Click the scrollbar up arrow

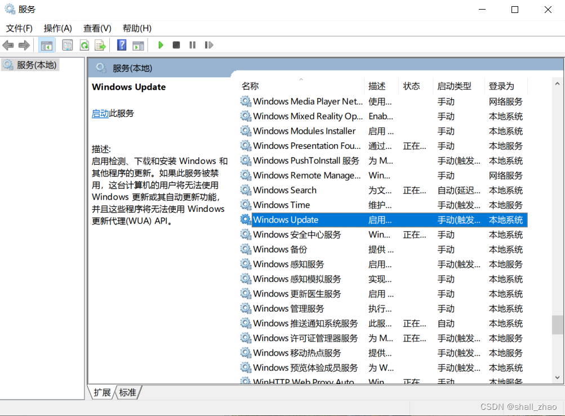(x=557, y=83)
